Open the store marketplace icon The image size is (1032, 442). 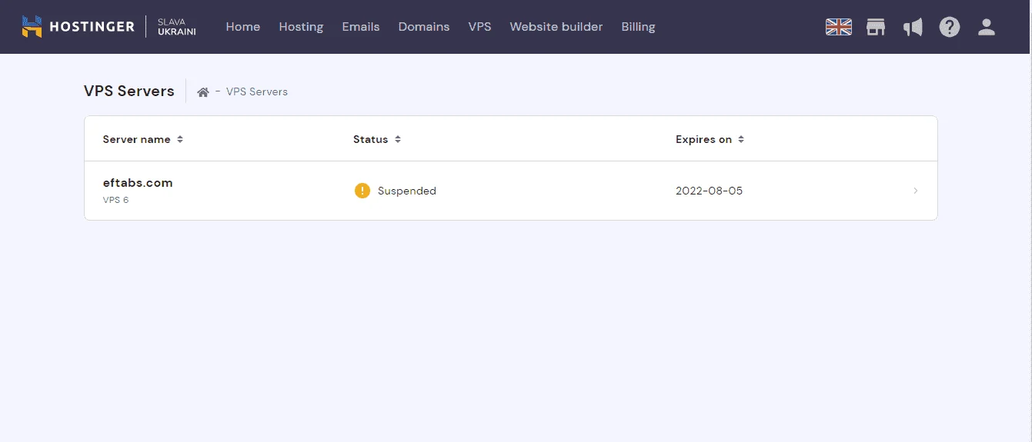tap(876, 27)
